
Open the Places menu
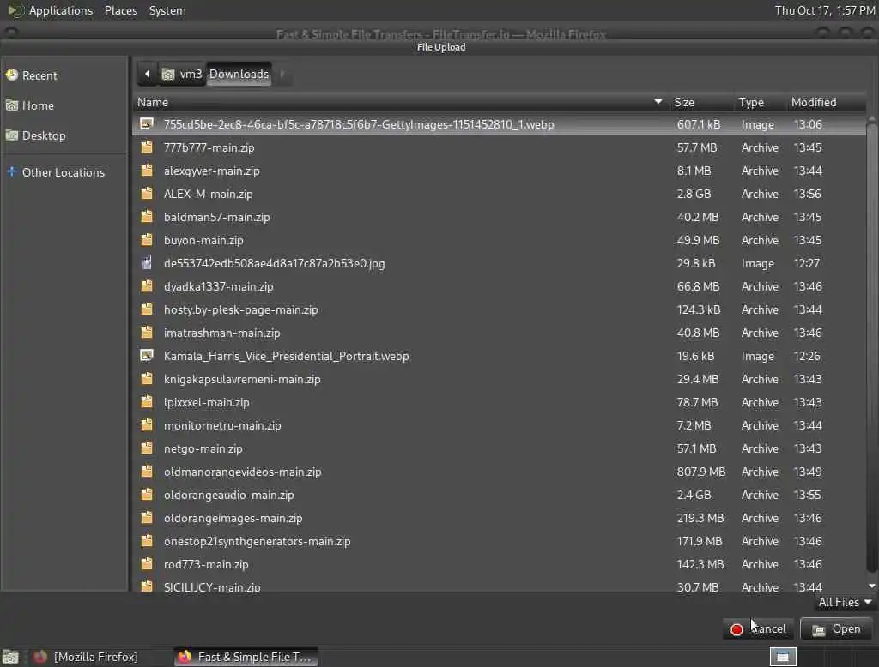121,10
